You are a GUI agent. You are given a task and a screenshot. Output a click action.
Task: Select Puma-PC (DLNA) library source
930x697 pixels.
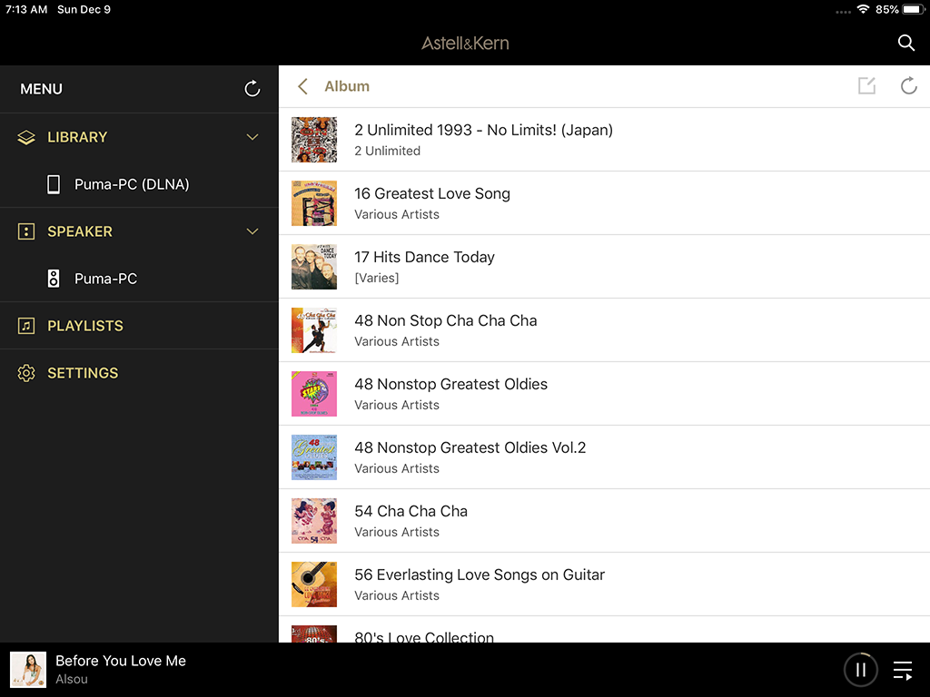(x=139, y=184)
